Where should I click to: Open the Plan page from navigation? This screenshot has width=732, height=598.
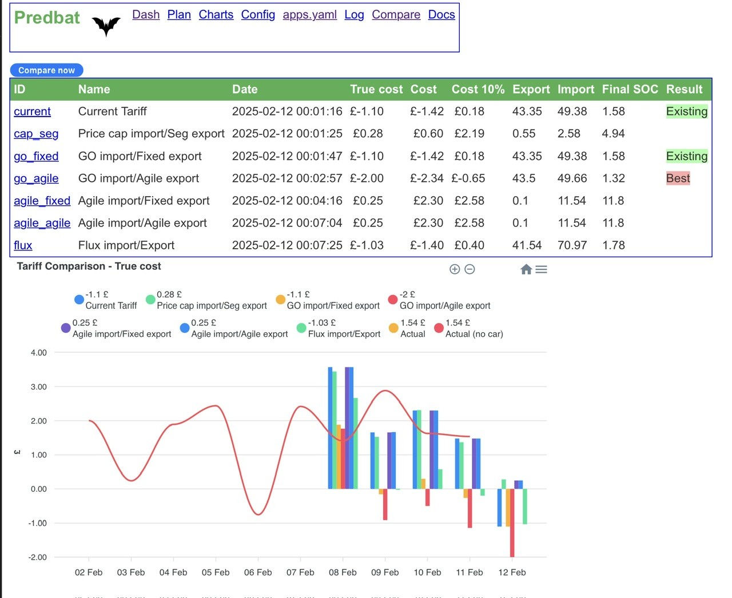179,15
